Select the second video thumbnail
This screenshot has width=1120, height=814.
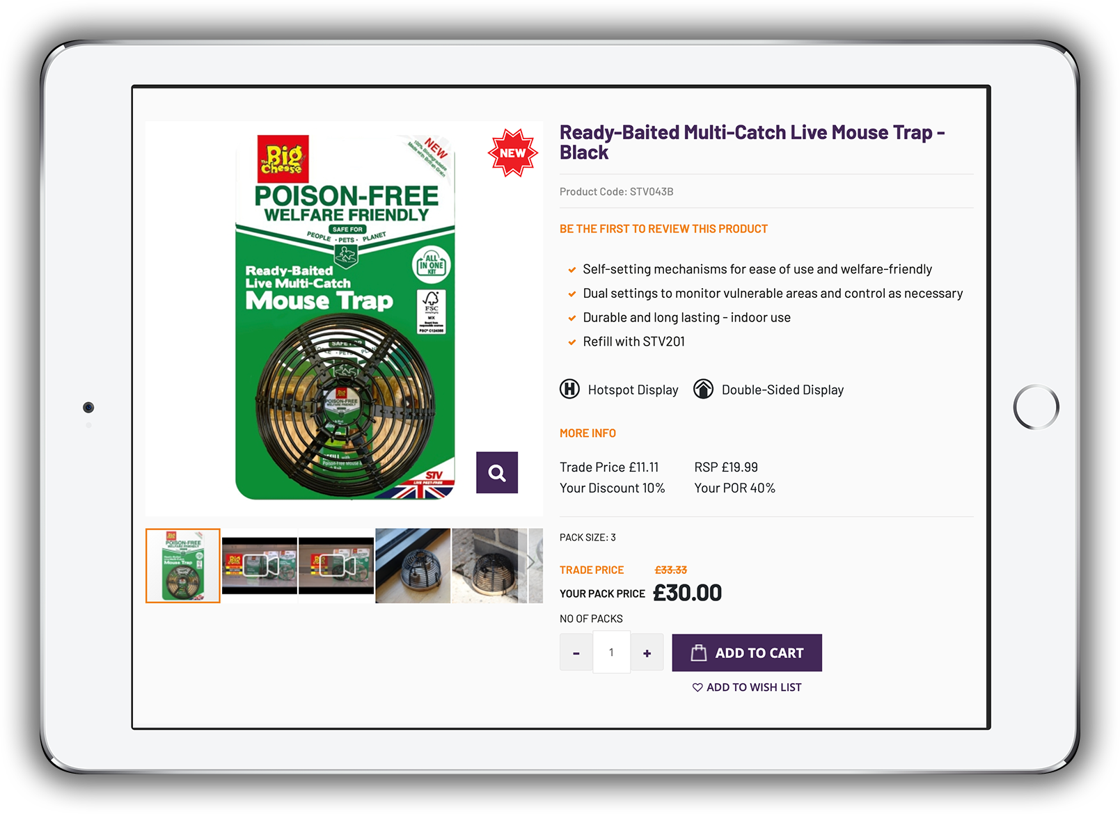260,566
